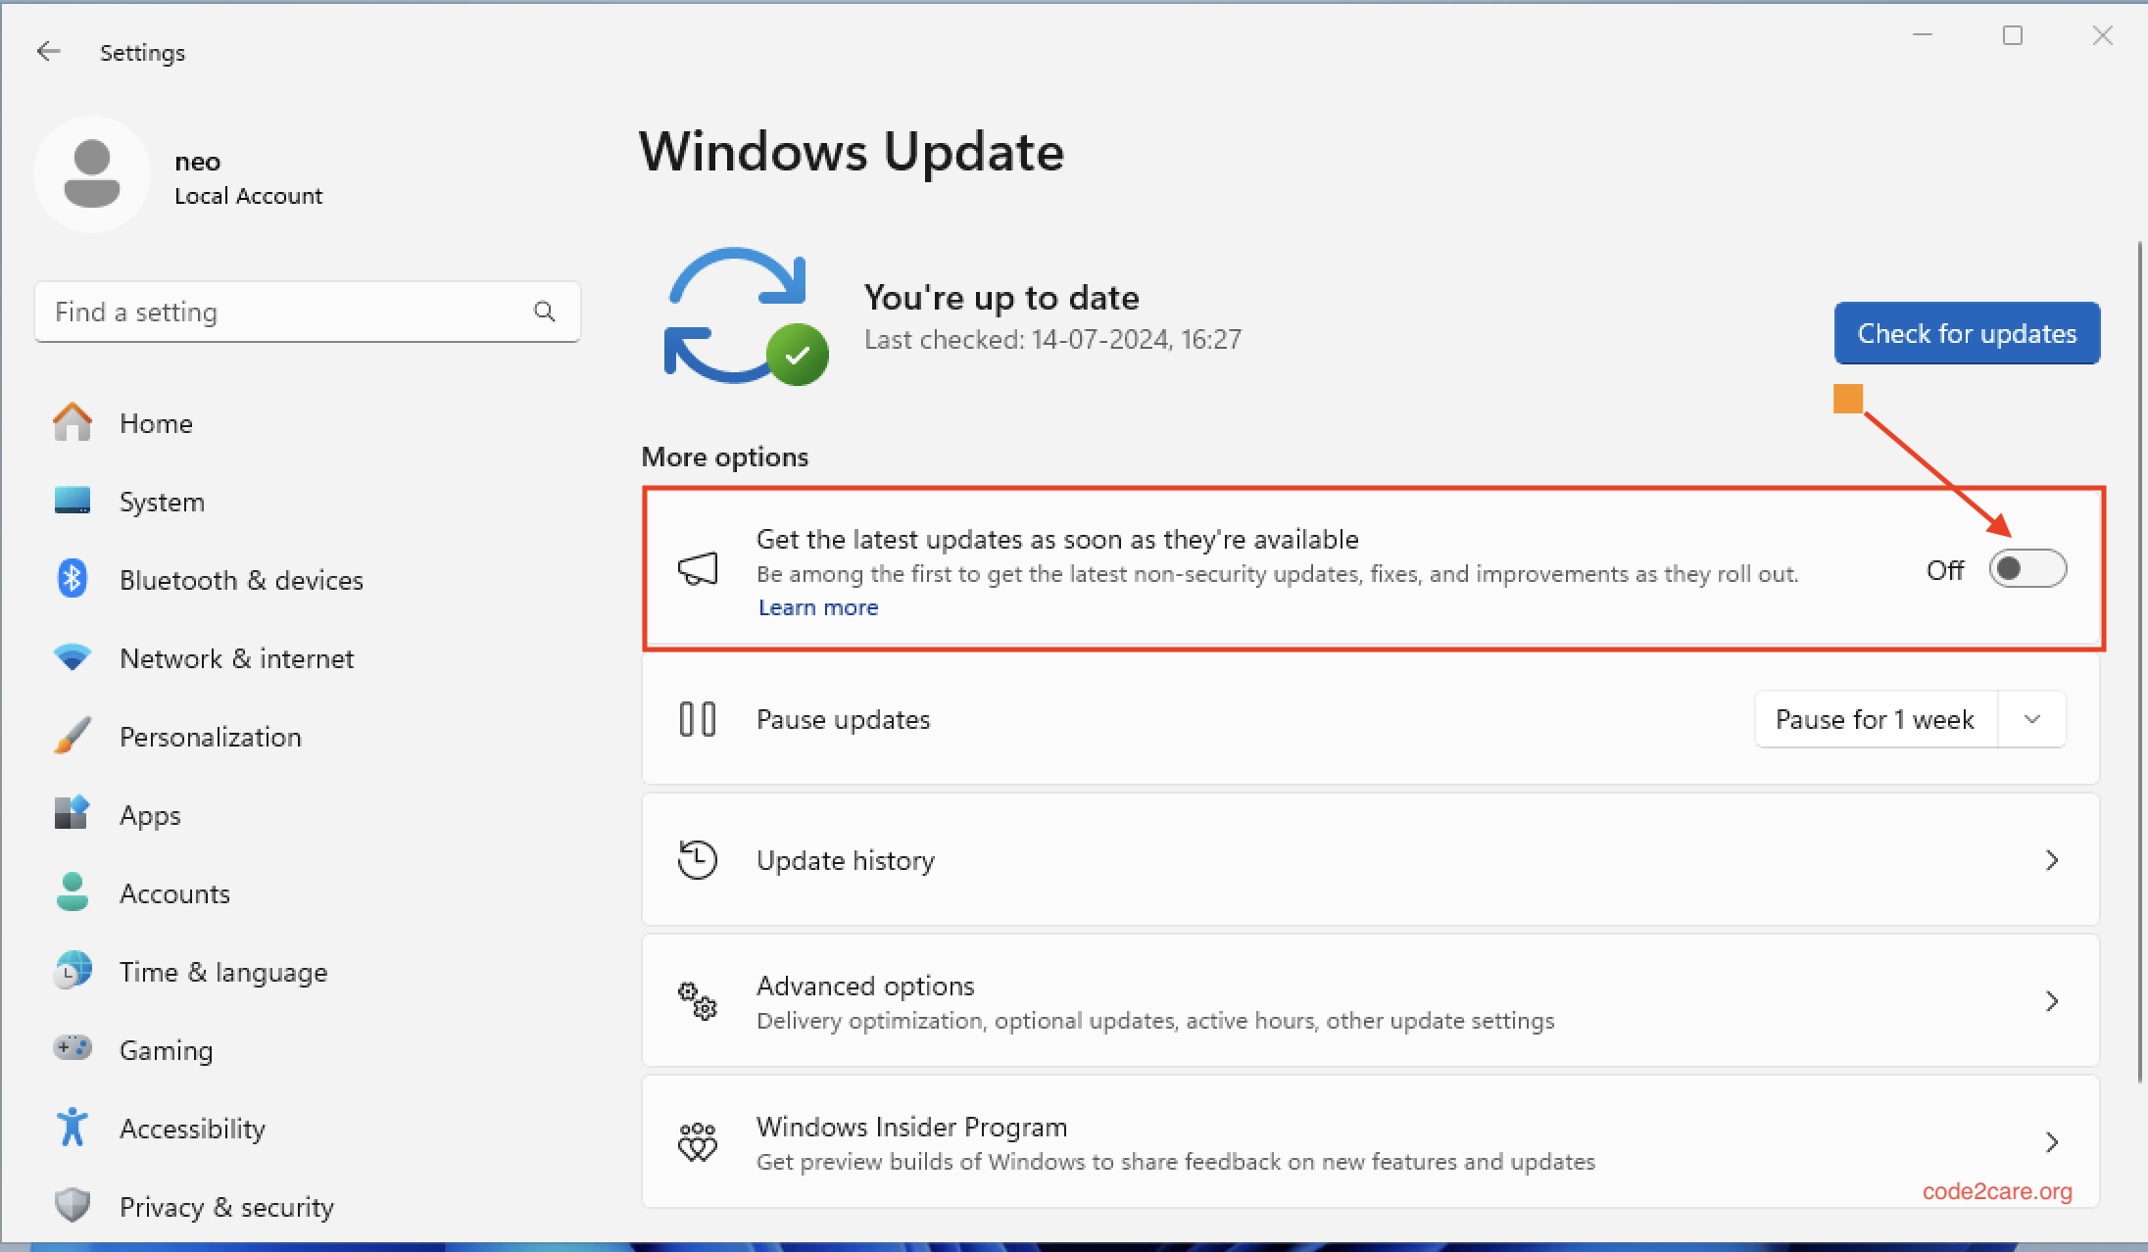Open Privacy & security settings
The width and height of the screenshot is (2148, 1252).
pos(72,1206)
